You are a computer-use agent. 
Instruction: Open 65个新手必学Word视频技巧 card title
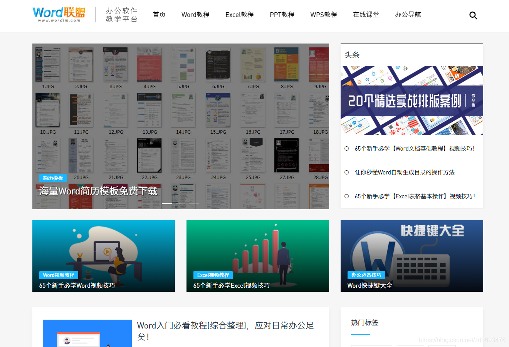point(77,285)
